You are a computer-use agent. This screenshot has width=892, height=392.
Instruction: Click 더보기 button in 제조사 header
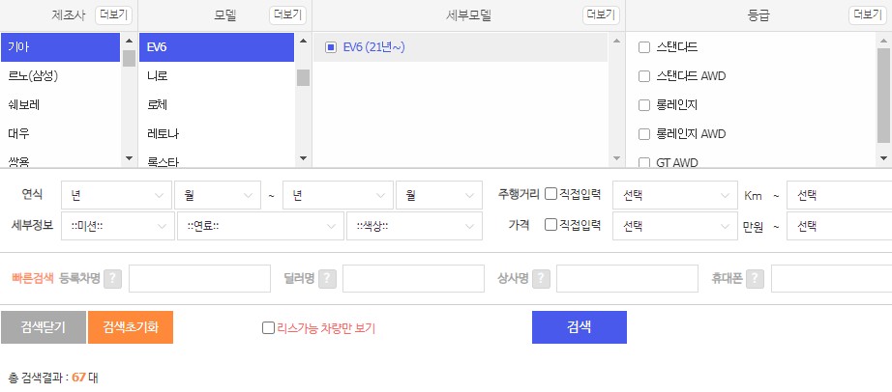pyautogui.click(x=113, y=15)
